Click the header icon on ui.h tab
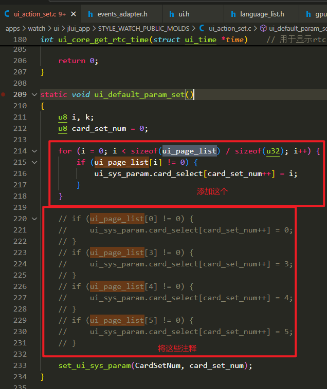Image resolution: width=327 pixels, height=389 pixels. [x=171, y=14]
